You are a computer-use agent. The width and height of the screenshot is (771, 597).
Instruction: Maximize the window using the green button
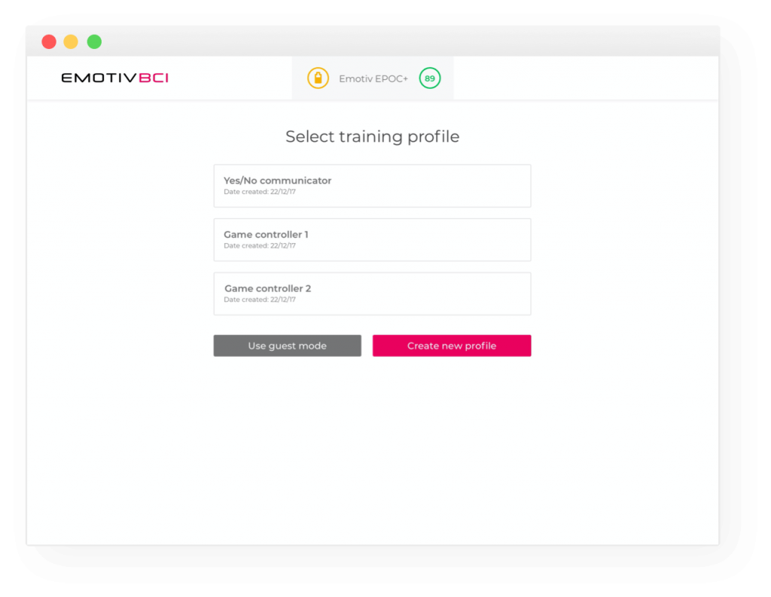tap(94, 42)
